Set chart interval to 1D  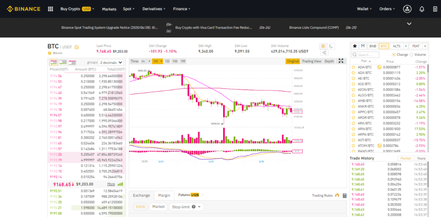pyautogui.click(x=167, y=61)
